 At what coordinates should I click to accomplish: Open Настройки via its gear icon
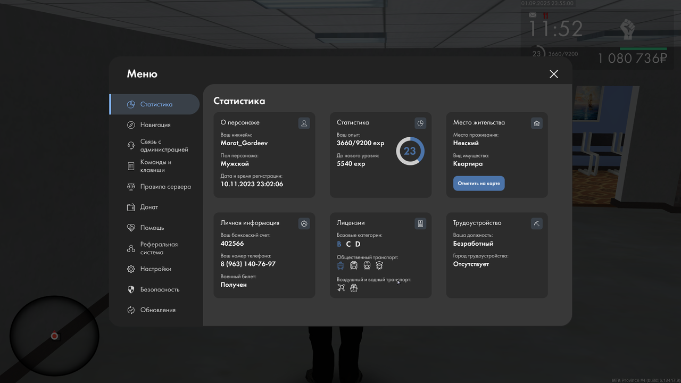click(131, 269)
